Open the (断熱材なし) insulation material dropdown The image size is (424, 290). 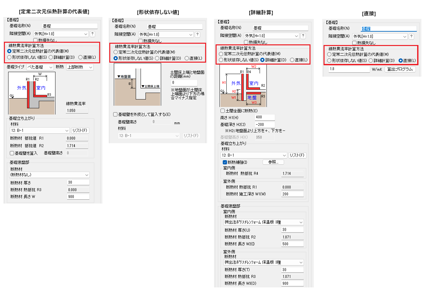[50, 175]
